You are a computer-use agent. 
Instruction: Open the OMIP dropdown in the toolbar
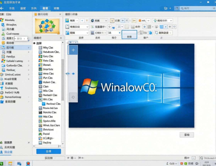98,33
